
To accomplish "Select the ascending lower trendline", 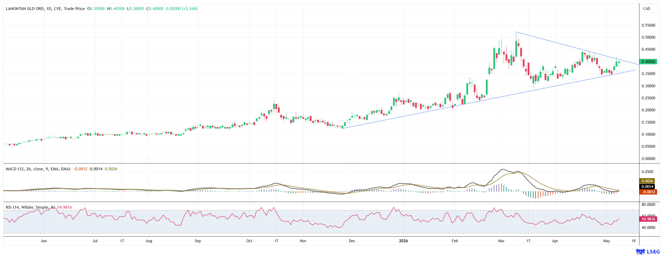I will click(x=489, y=99).
